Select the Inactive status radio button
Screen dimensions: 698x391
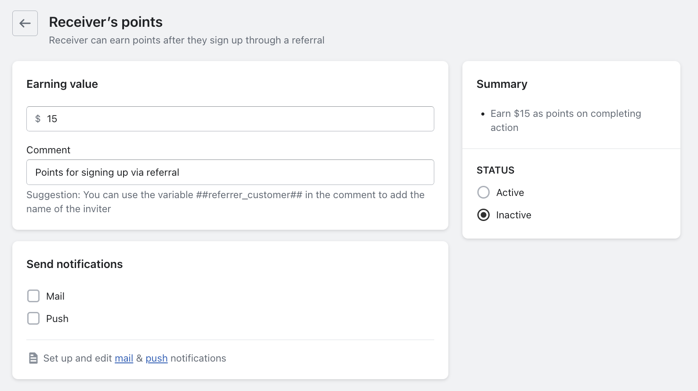[484, 215]
